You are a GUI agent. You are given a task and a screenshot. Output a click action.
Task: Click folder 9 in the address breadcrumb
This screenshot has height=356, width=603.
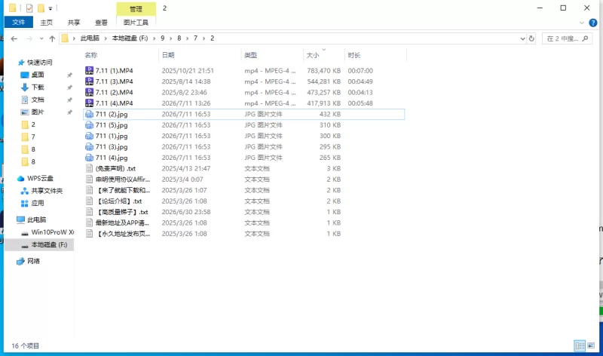[163, 38]
